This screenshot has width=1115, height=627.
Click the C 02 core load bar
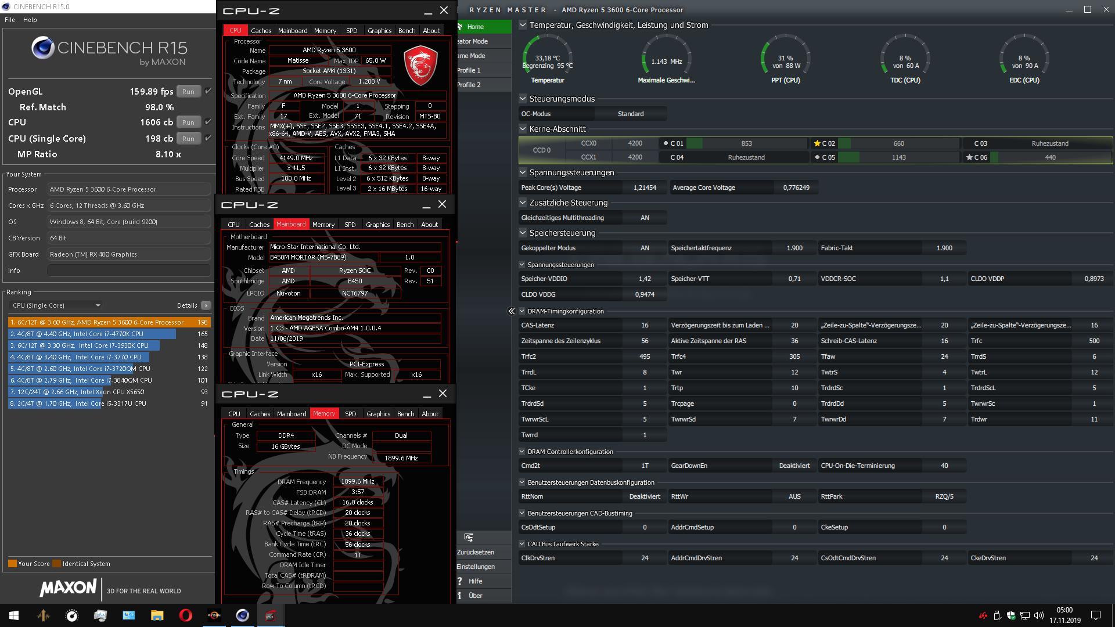point(898,143)
